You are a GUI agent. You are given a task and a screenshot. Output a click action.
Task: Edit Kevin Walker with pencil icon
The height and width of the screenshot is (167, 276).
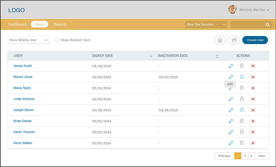231,143
